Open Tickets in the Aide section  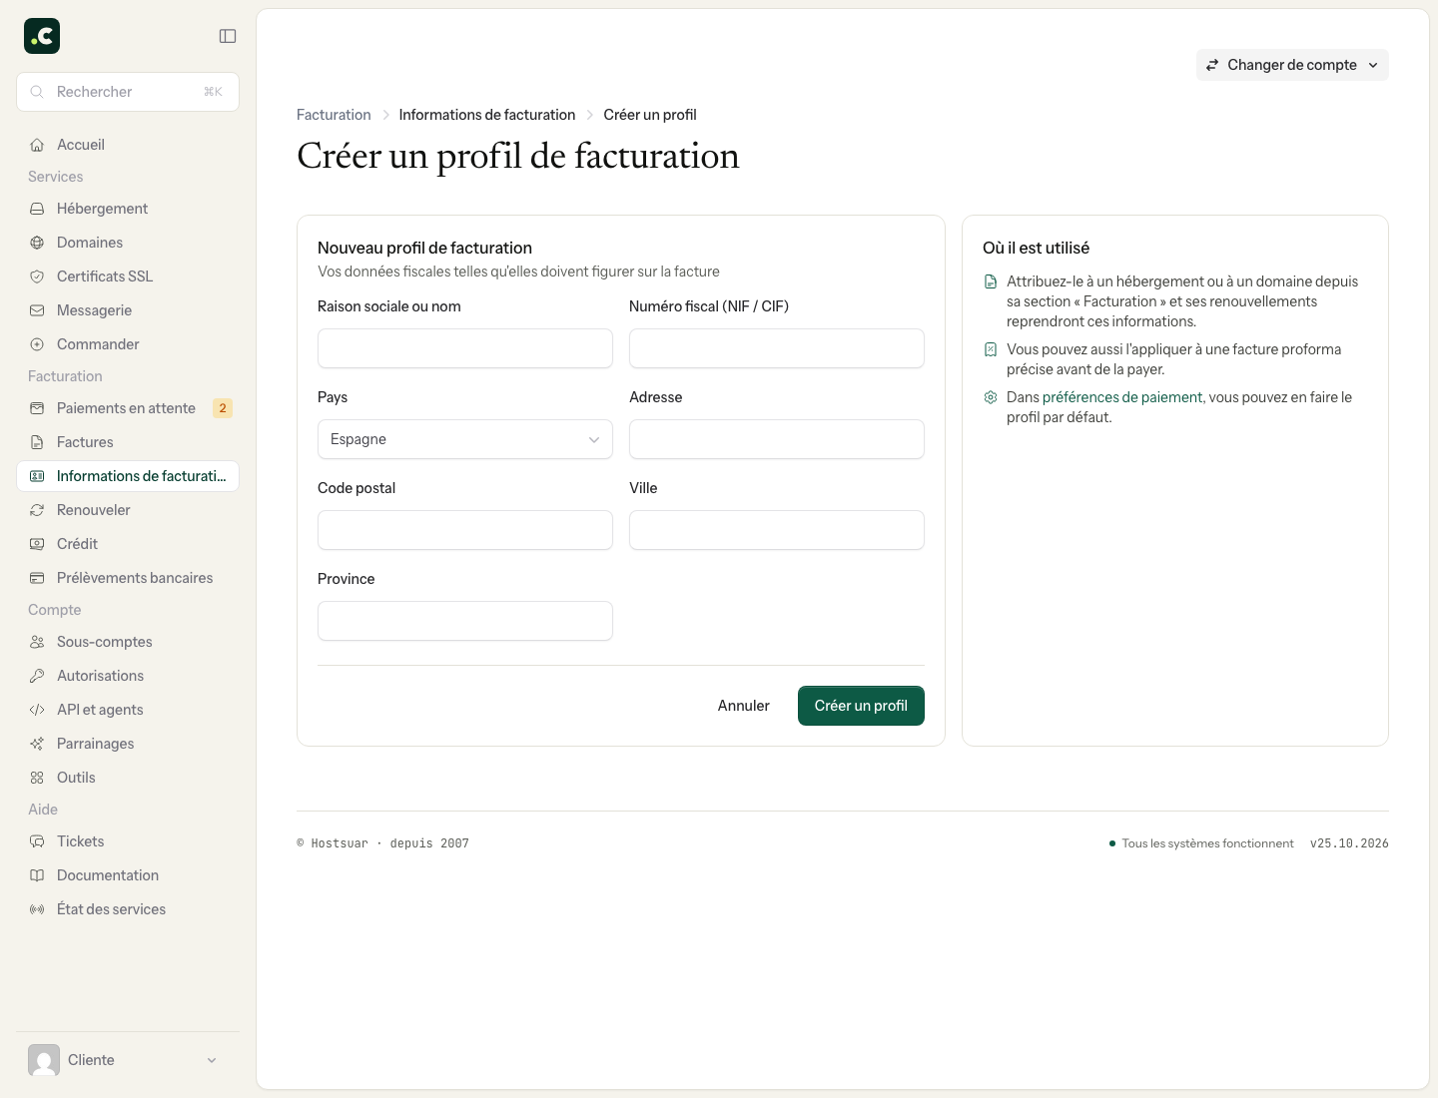pos(128,841)
